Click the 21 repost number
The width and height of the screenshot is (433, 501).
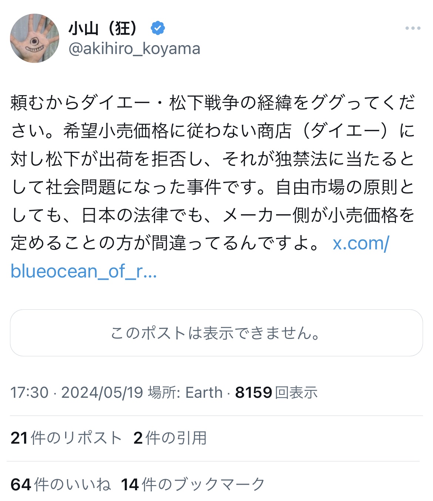pyautogui.click(x=19, y=438)
